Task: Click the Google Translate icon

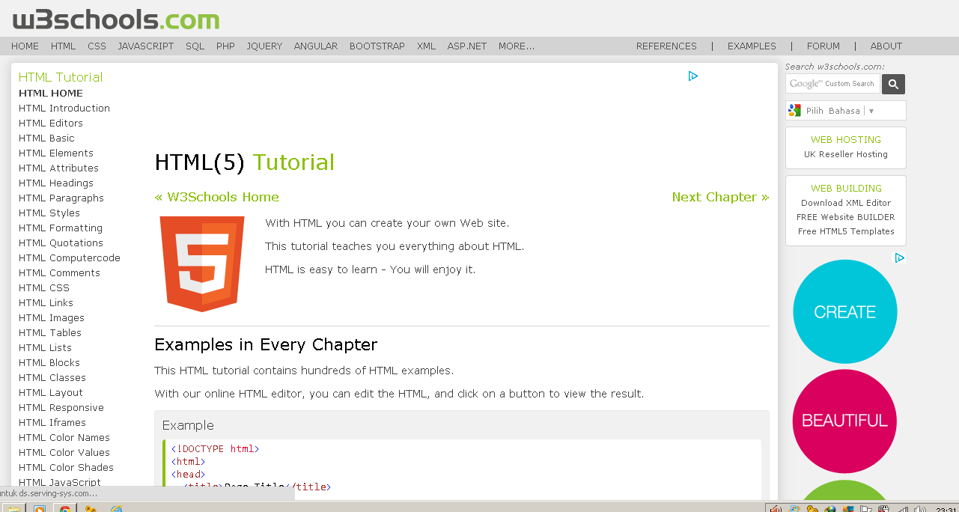Action: click(794, 111)
